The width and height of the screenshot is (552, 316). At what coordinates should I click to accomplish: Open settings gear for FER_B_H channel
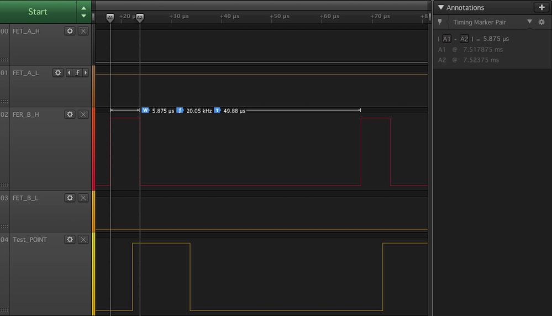(70, 114)
